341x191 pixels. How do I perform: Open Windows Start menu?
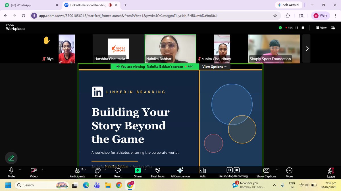coord(8,185)
